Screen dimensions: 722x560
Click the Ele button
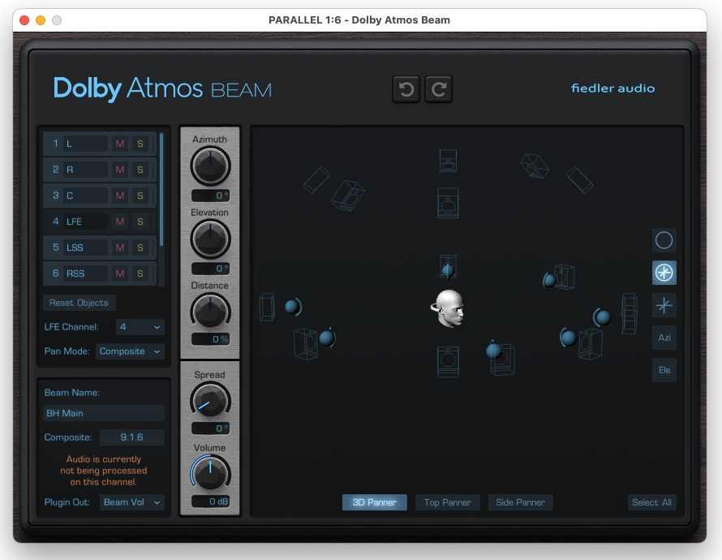click(664, 370)
